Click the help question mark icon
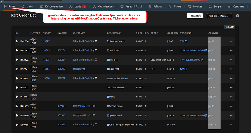Screen dimensions: 251x133 [x=238, y=16]
